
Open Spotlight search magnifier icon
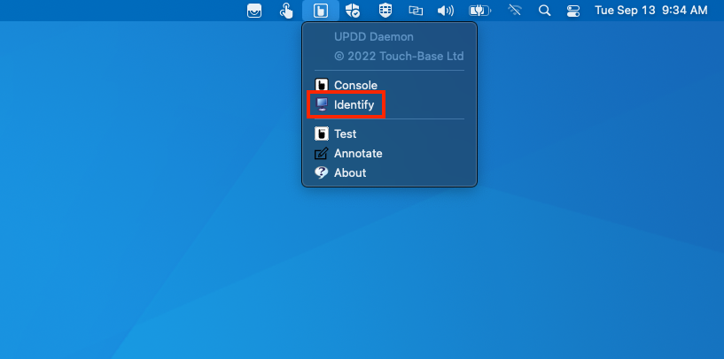click(x=545, y=11)
